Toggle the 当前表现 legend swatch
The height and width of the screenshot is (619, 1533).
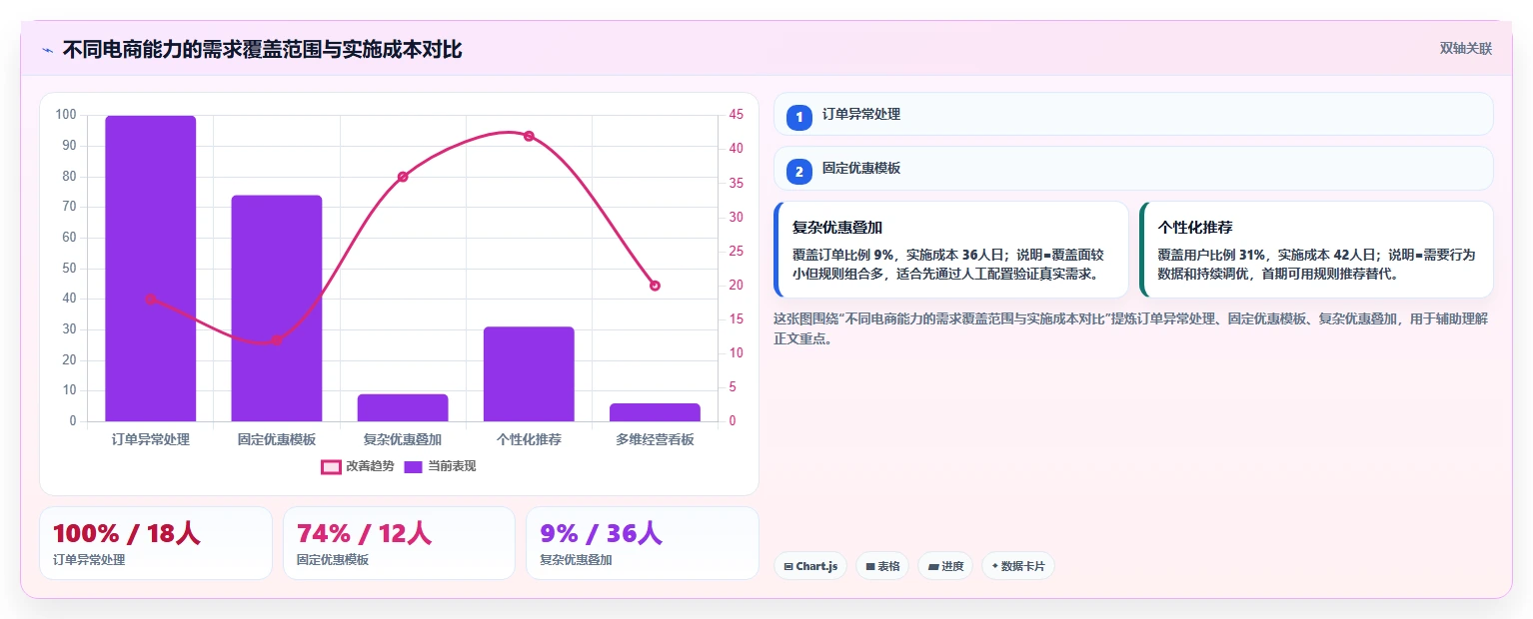pyautogui.click(x=414, y=466)
